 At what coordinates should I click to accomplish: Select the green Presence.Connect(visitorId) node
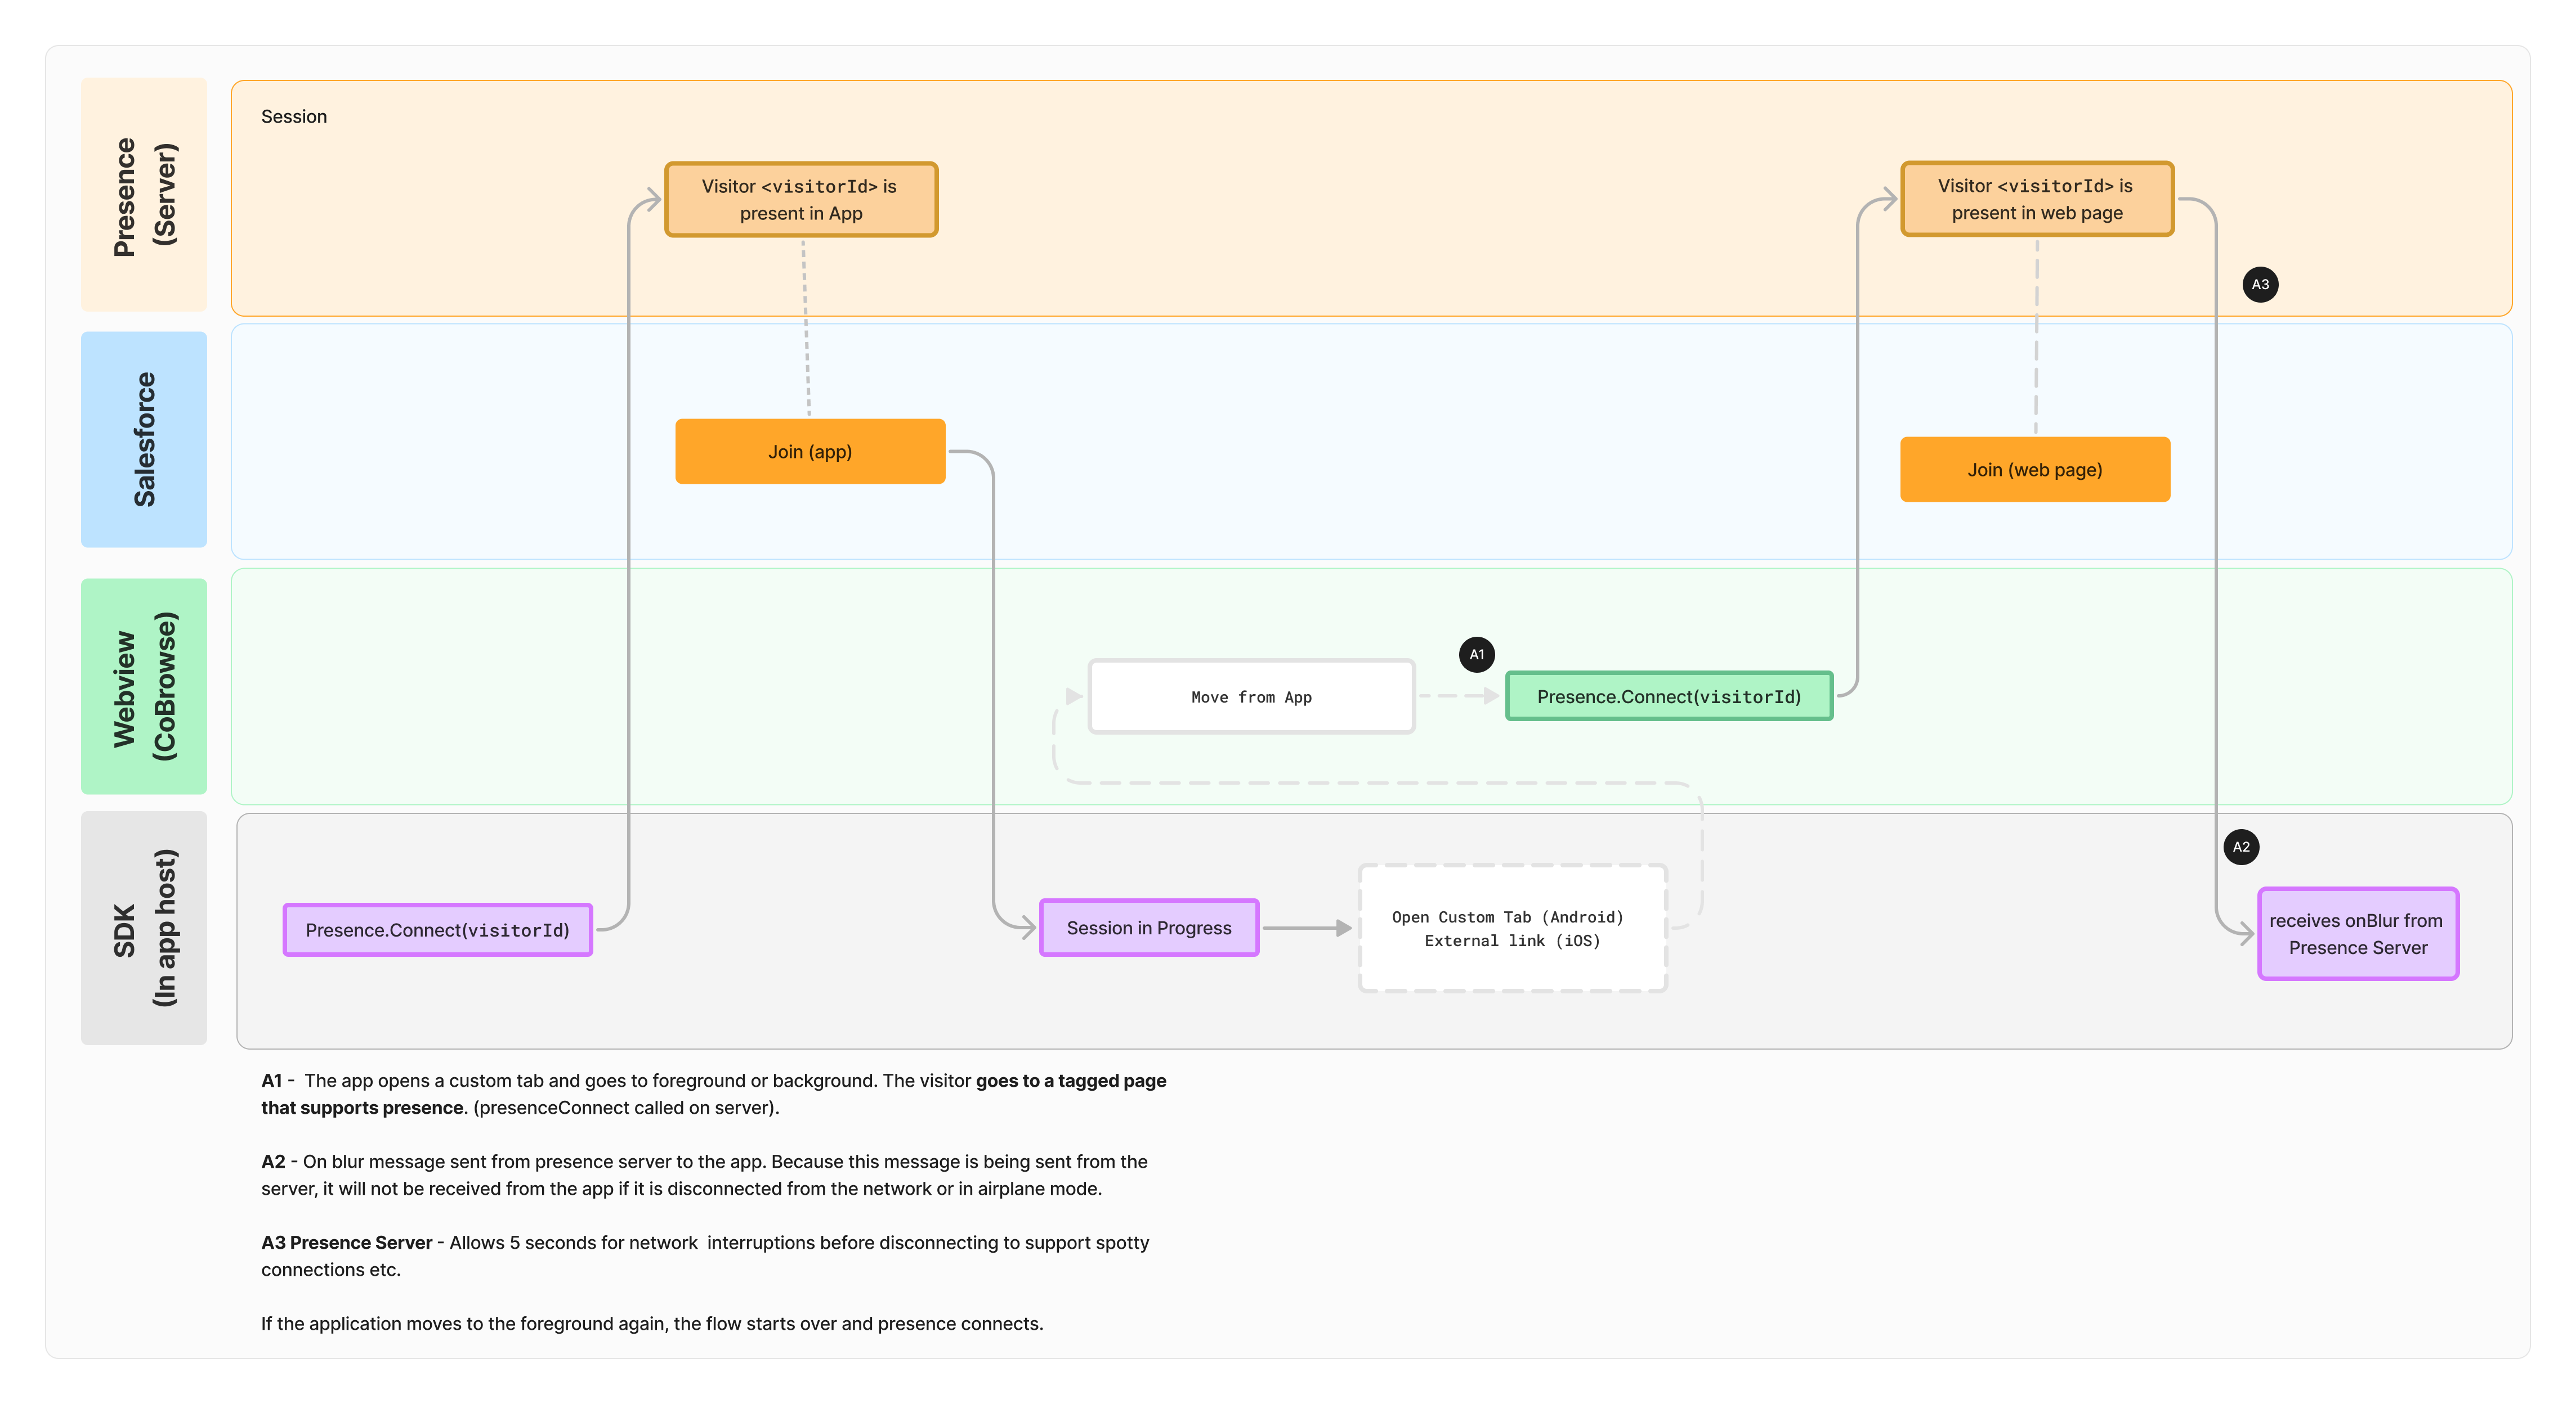coord(1668,696)
